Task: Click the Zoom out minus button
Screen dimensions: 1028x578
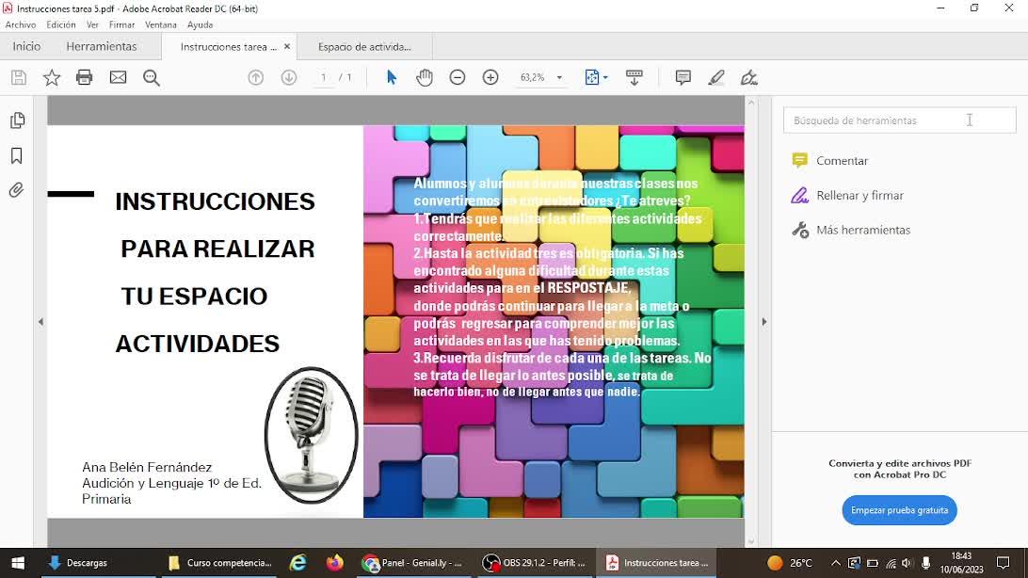Action: [458, 78]
